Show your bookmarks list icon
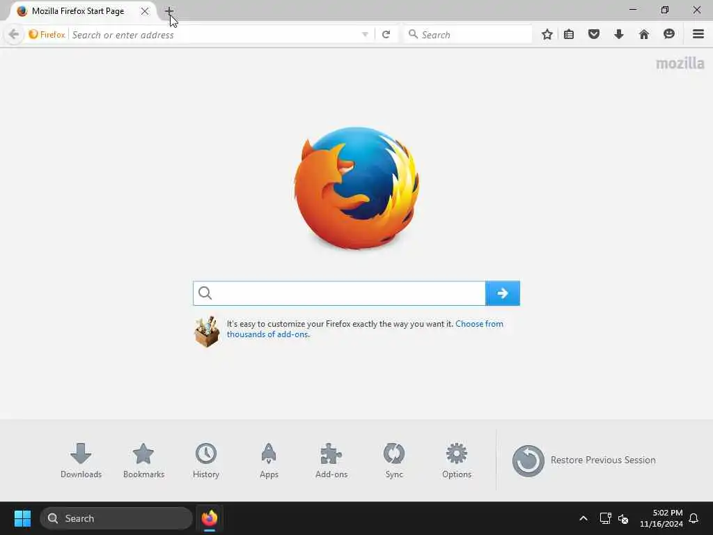 point(569,34)
